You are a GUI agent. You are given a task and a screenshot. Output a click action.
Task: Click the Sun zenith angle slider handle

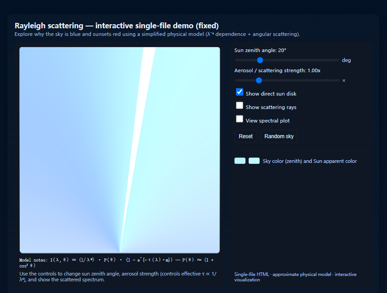(x=260, y=60)
